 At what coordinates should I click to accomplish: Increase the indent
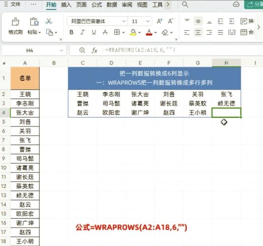coord(232,21)
